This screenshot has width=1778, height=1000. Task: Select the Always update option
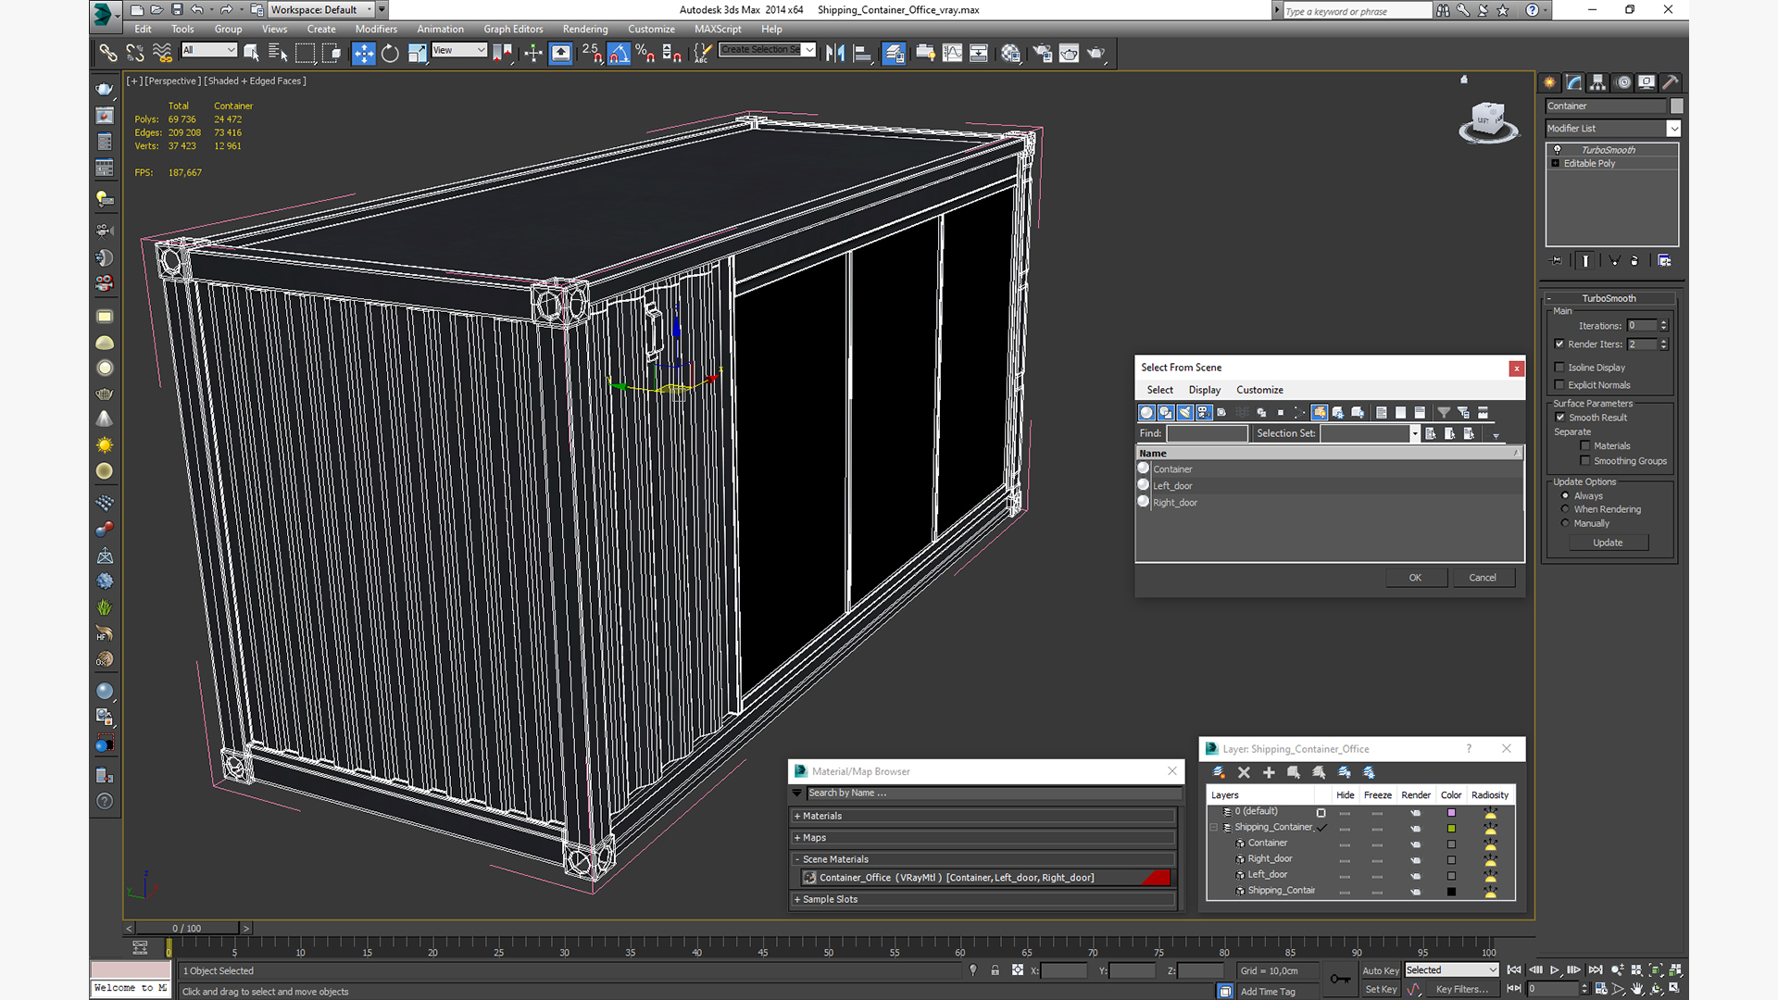[x=1565, y=496]
